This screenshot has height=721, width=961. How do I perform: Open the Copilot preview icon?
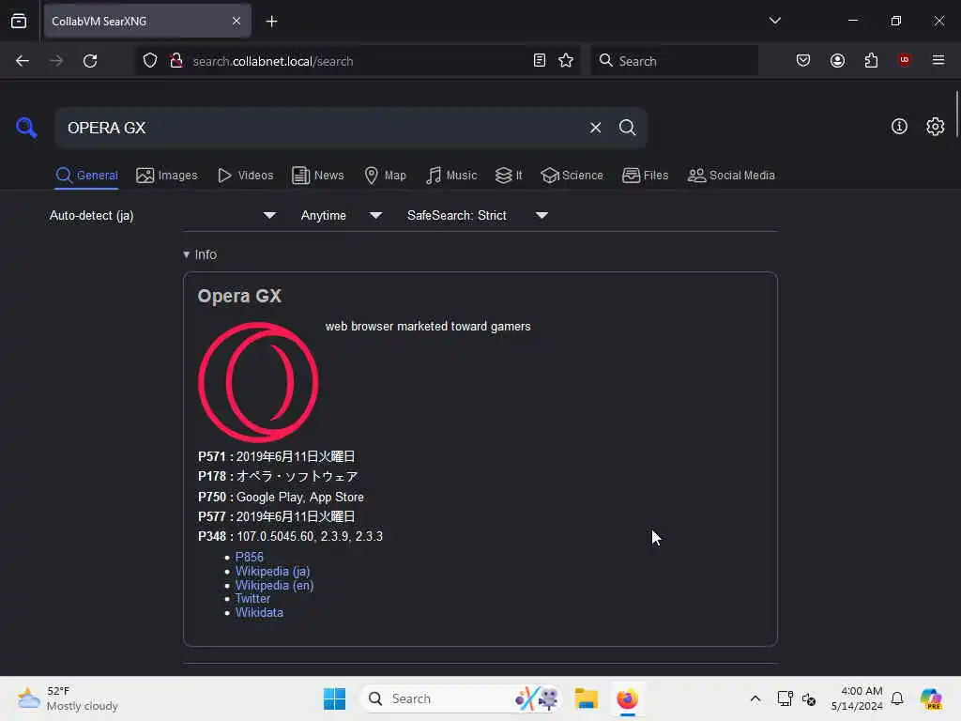click(931, 698)
